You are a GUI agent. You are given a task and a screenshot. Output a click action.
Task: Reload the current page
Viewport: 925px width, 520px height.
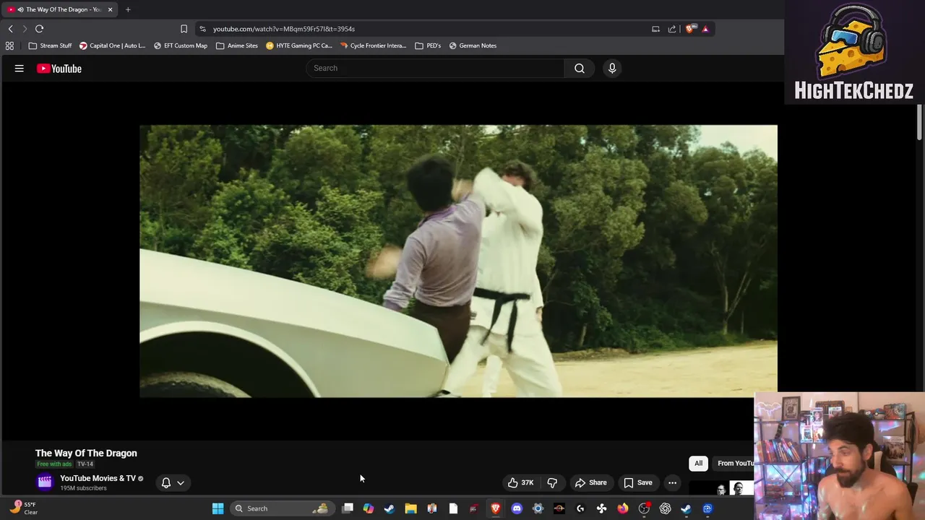click(x=39, y=29)
